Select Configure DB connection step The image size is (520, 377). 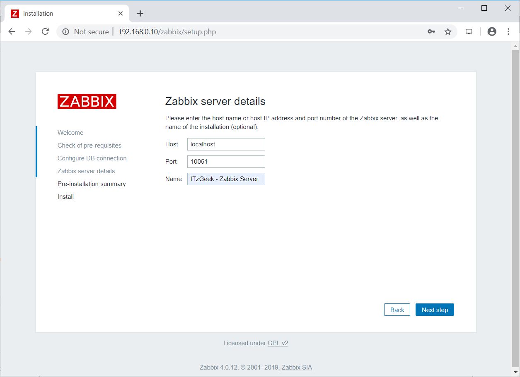(92, 158)
